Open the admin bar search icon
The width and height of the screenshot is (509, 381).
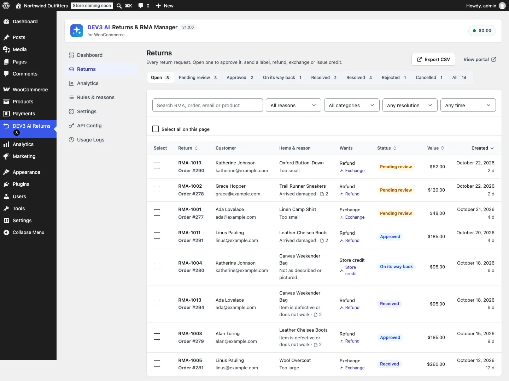tap(119, 6)
